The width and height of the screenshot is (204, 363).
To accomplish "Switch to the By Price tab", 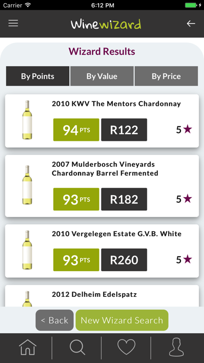I will point(166,76).
